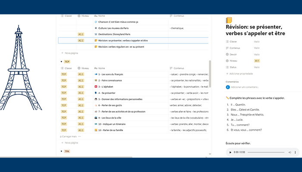Screen dimensions: 302x172
Task: Expand the TPA group toggle
Action: (61, 151)
